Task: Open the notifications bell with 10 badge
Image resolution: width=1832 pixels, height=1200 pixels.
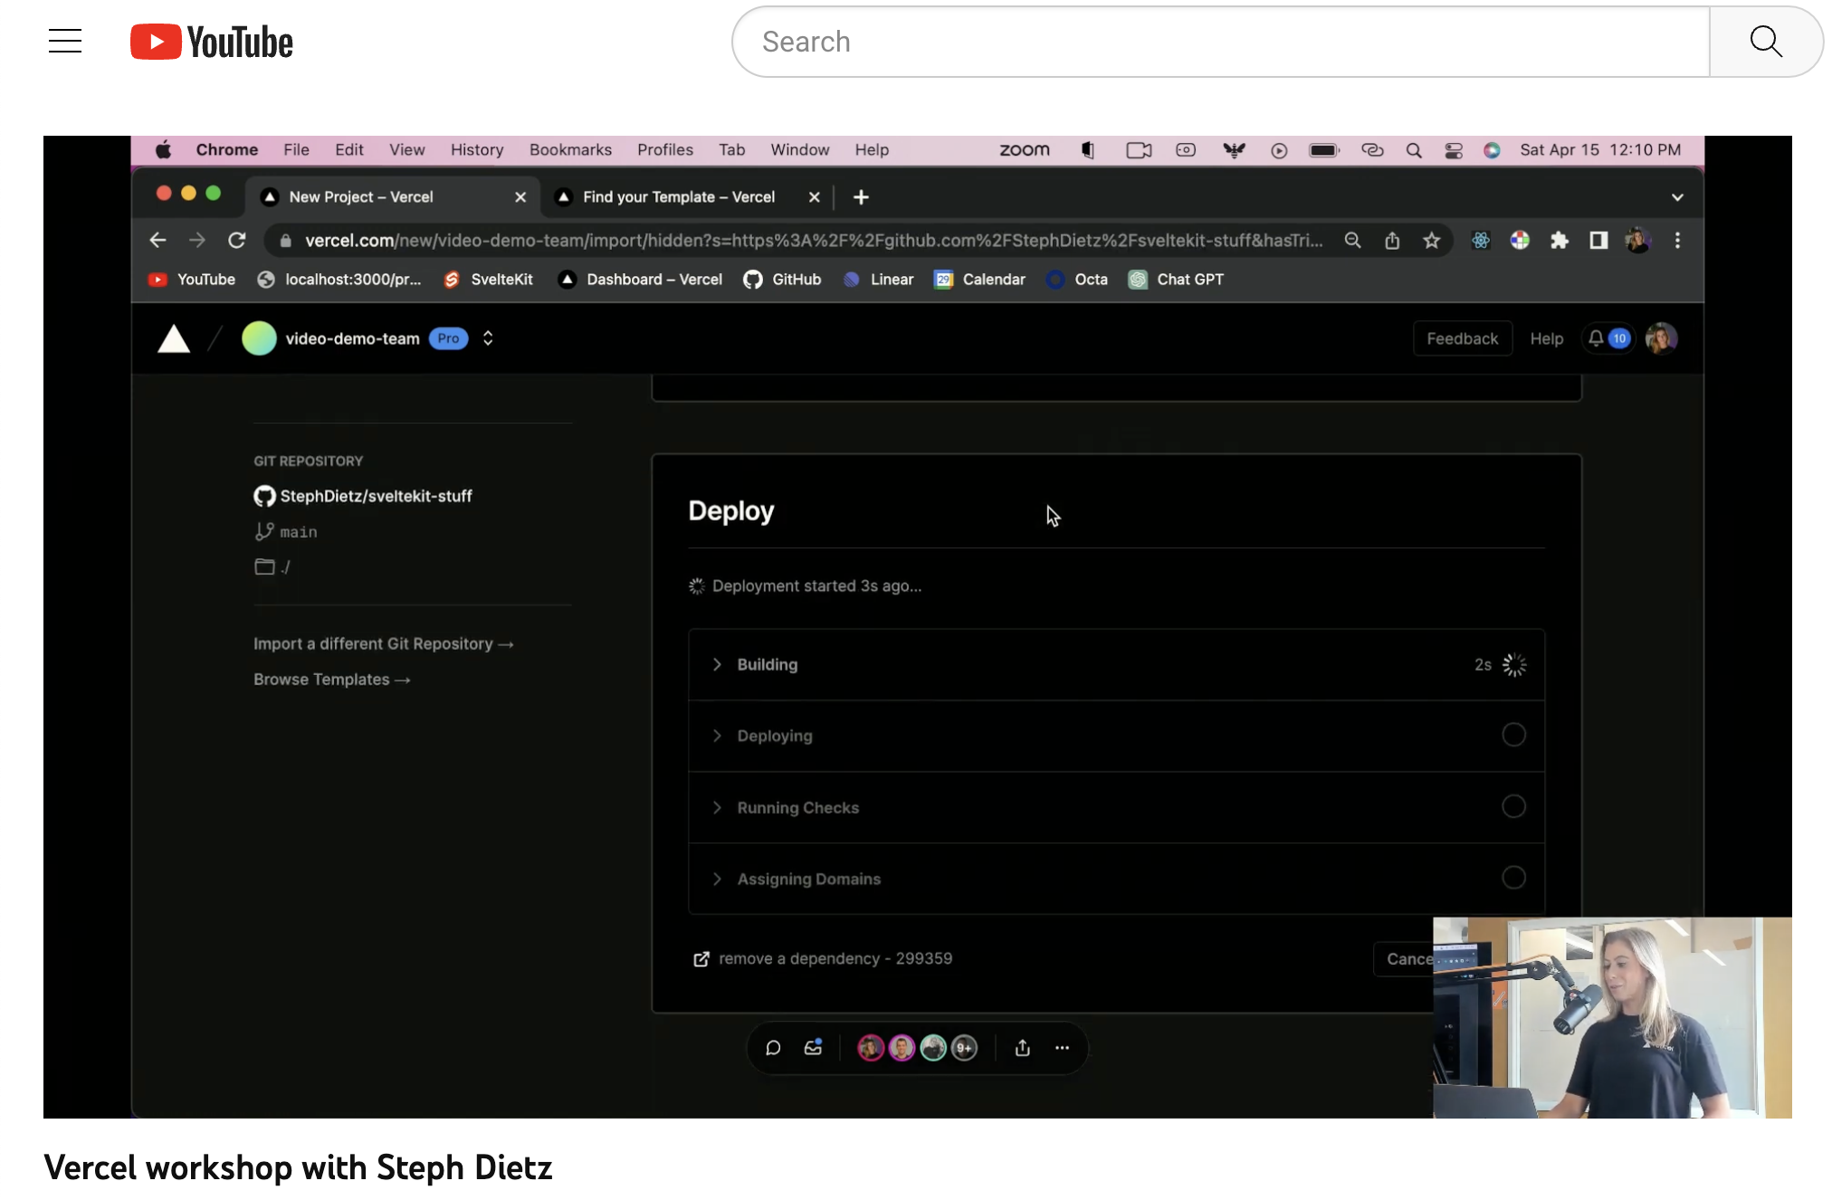Action: pyautogui.click(x=1608, y=338)
